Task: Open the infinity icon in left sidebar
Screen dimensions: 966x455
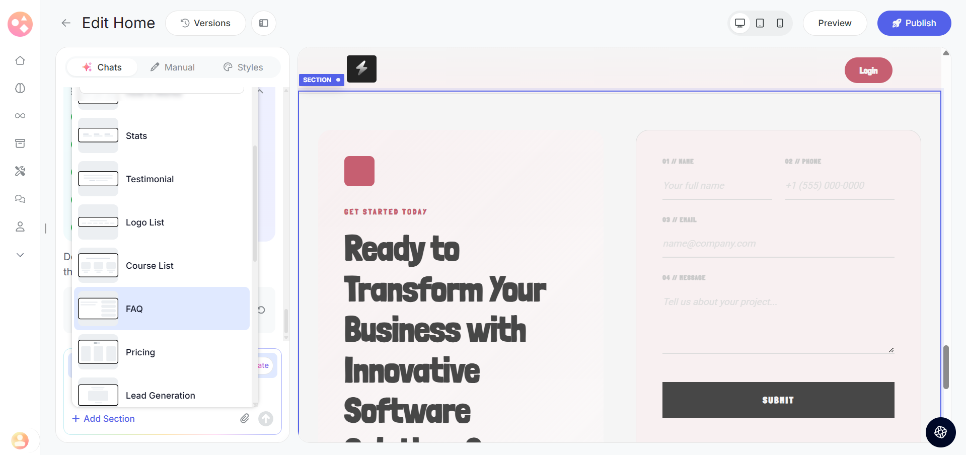Action: 20,116
